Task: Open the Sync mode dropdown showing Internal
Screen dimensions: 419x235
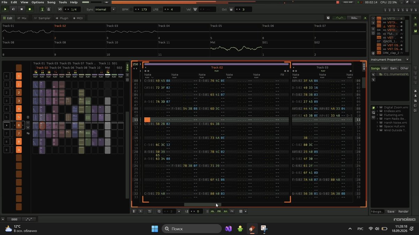Action: 105,9
